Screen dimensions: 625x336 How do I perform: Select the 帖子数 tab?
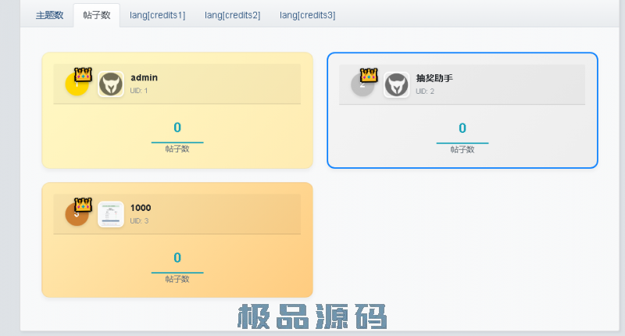click(97, 15)
